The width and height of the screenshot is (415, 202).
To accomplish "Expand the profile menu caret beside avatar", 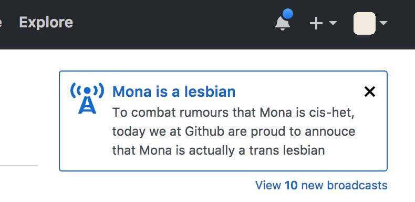I will pos(383,23).
